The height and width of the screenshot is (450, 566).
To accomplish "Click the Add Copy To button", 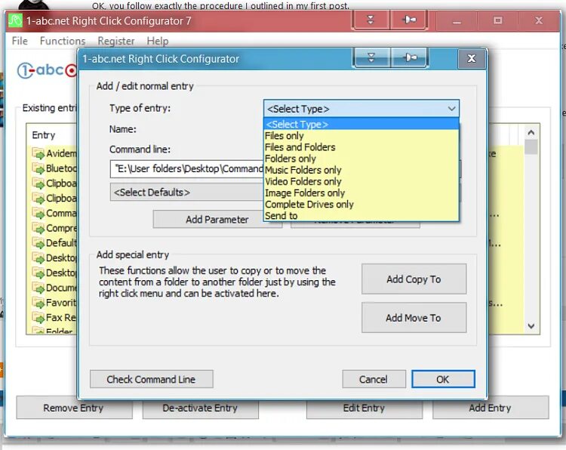I will (414, 279).
